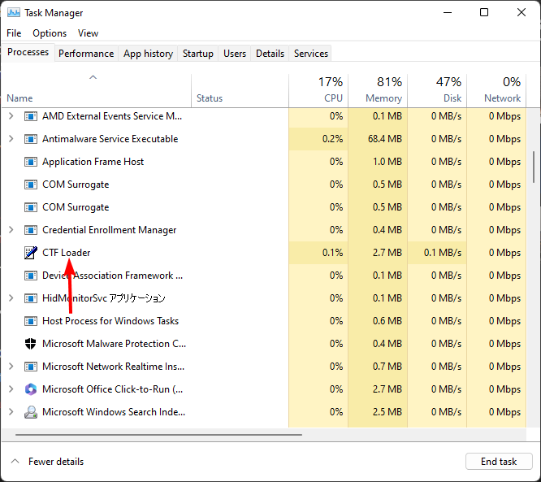The height and width of the screenshot is (482, 541).
Task: Select the Application Frame Host row
Action: (x=264, y=162)
